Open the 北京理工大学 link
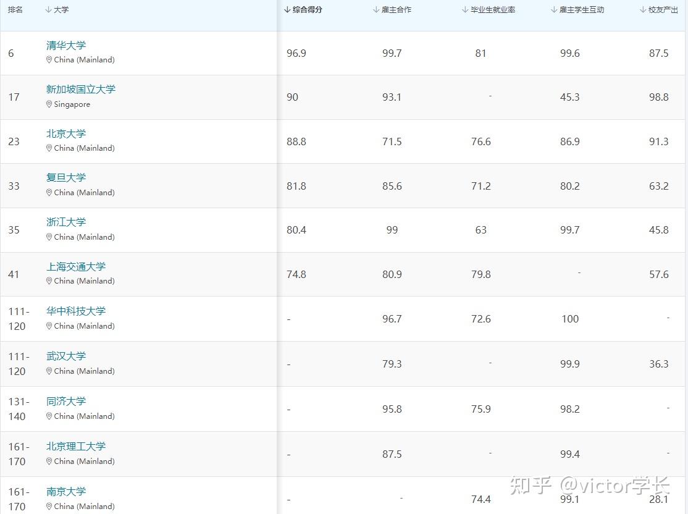 [76, 447]
